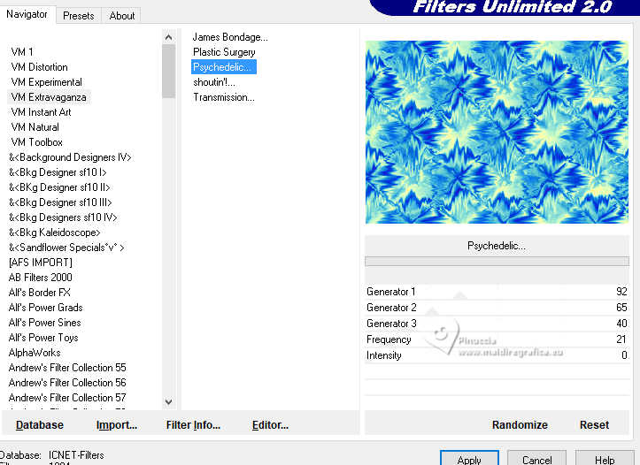Select &<BKg Designer sf10 II> category
This screenshot has width=640, height=465.
tap(59, 187)
